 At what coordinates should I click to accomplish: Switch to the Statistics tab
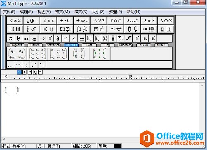pos(53,45)
